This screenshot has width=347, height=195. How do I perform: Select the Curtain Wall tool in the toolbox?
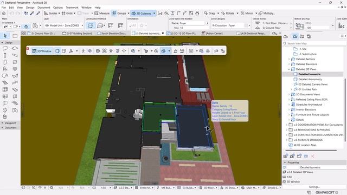[x=5, y=89]
